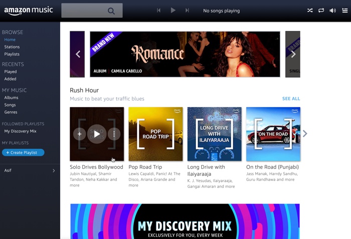Open the volume speaker control
Image resolution: width=351 pixels, height=239 pixels.
(332, 10)
